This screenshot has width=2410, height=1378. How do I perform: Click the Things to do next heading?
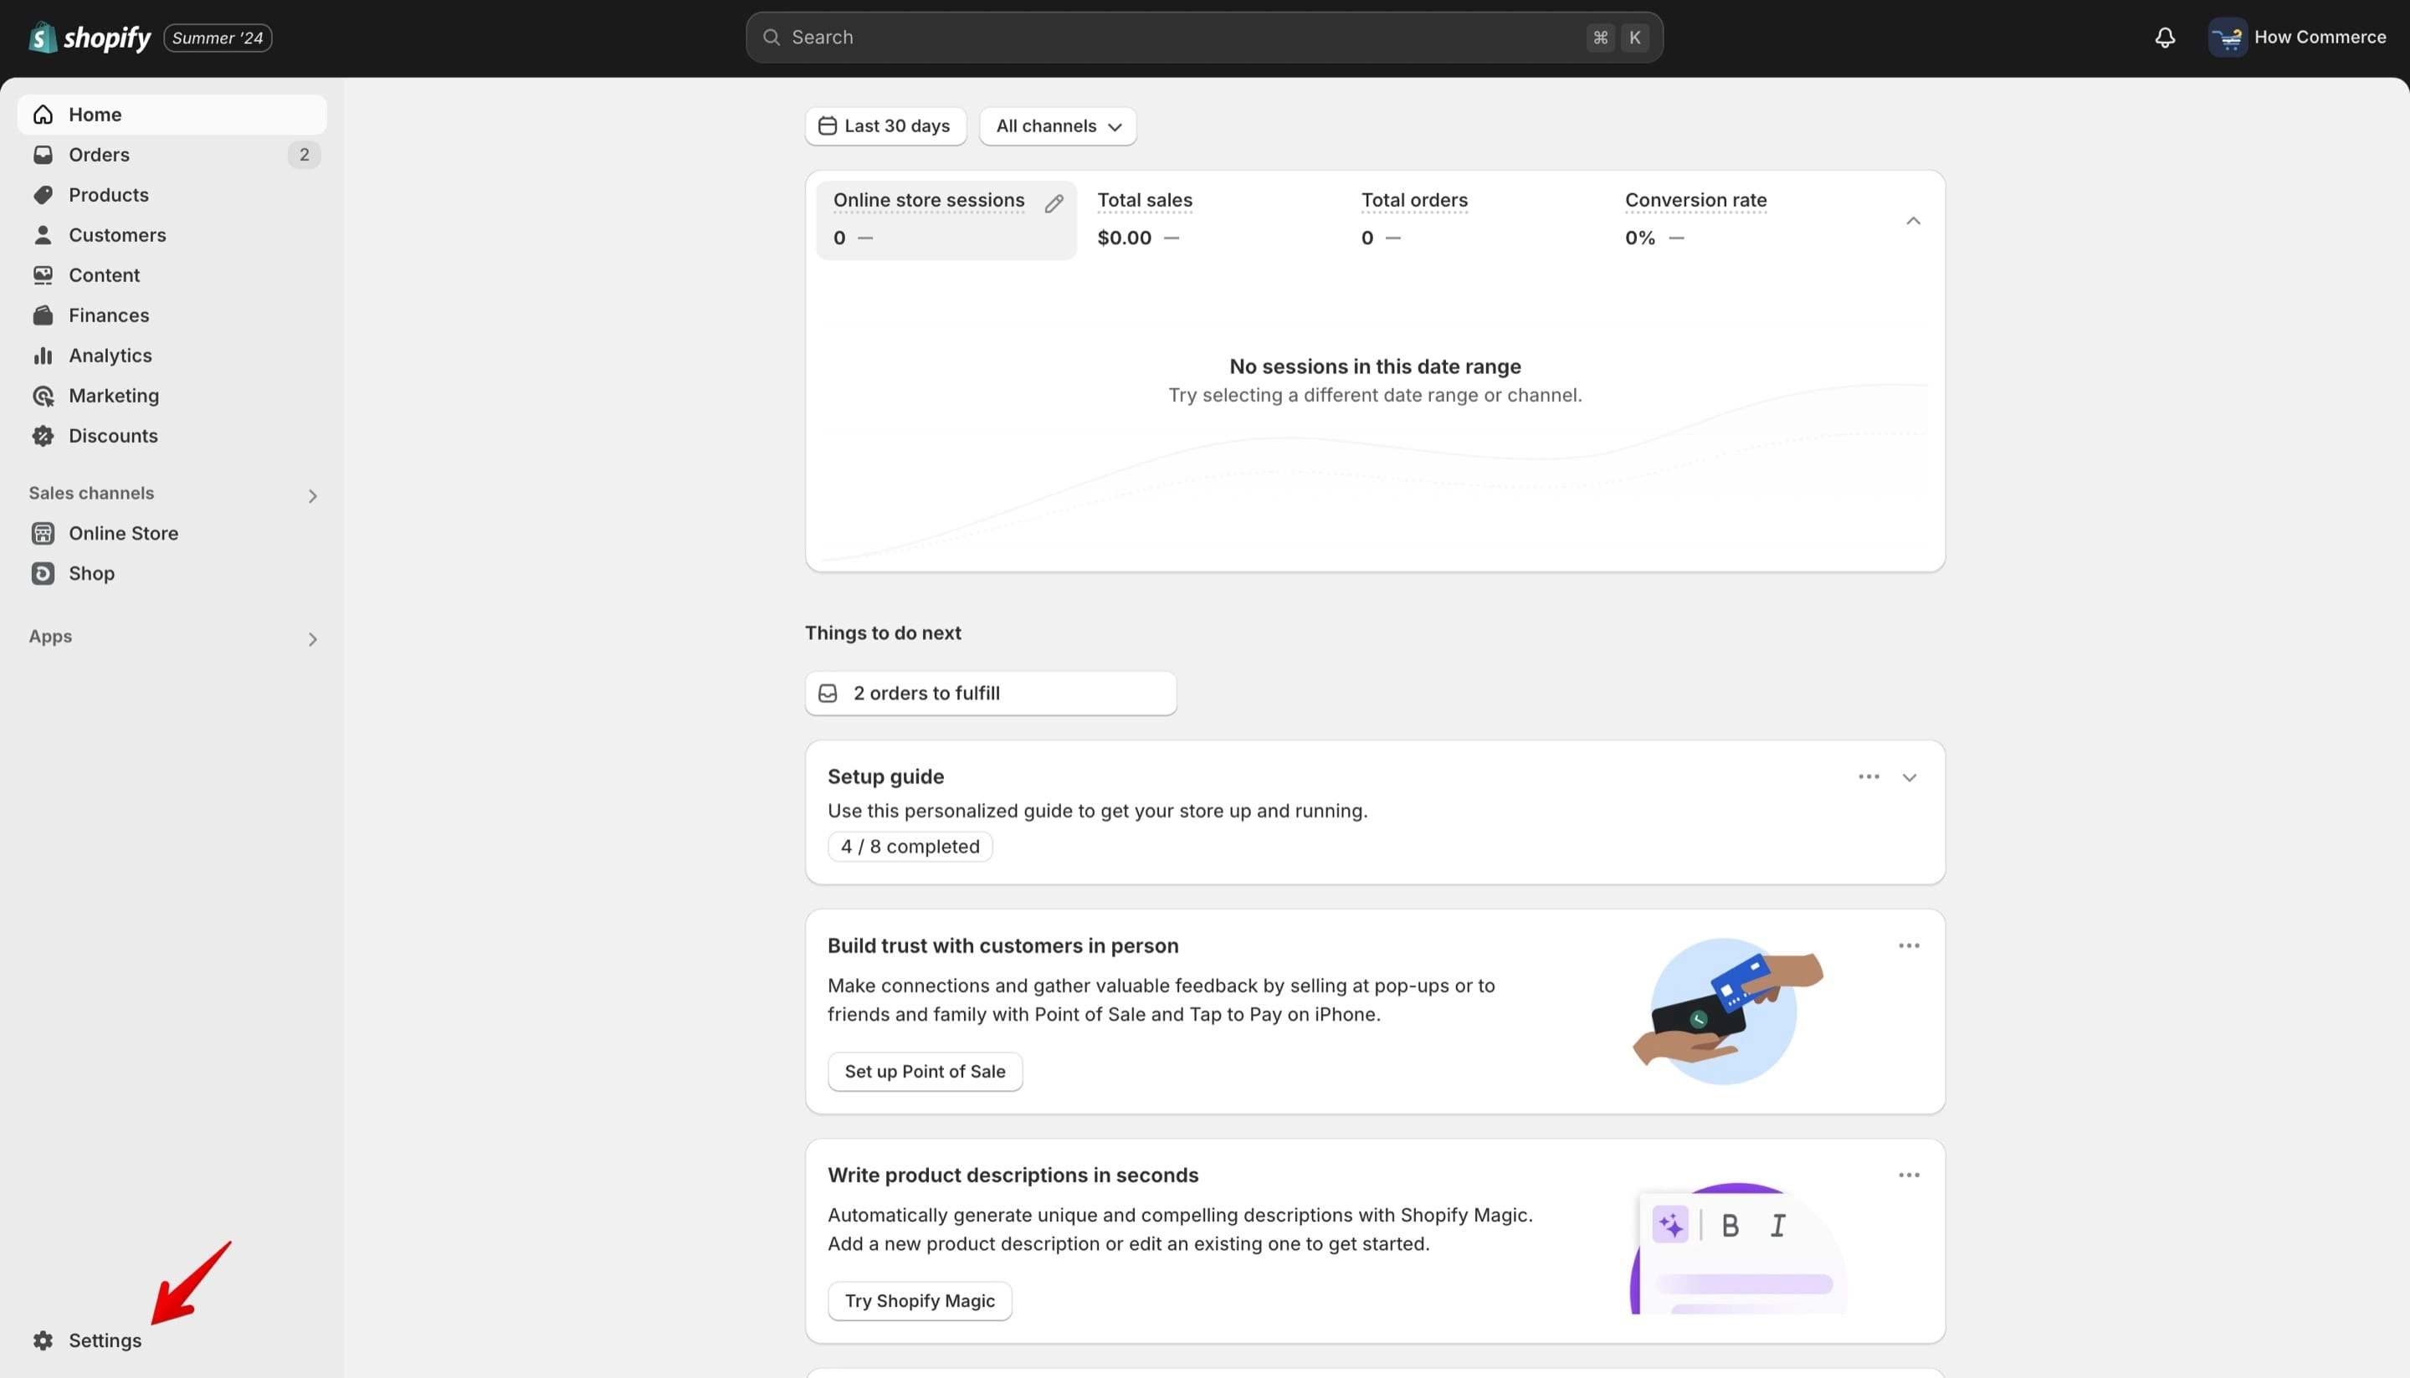tap(882, 633)
